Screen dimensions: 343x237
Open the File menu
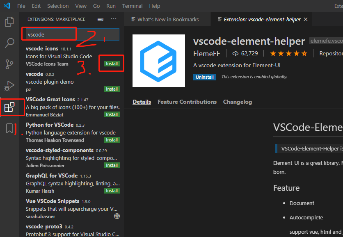(x=21, y=6)
